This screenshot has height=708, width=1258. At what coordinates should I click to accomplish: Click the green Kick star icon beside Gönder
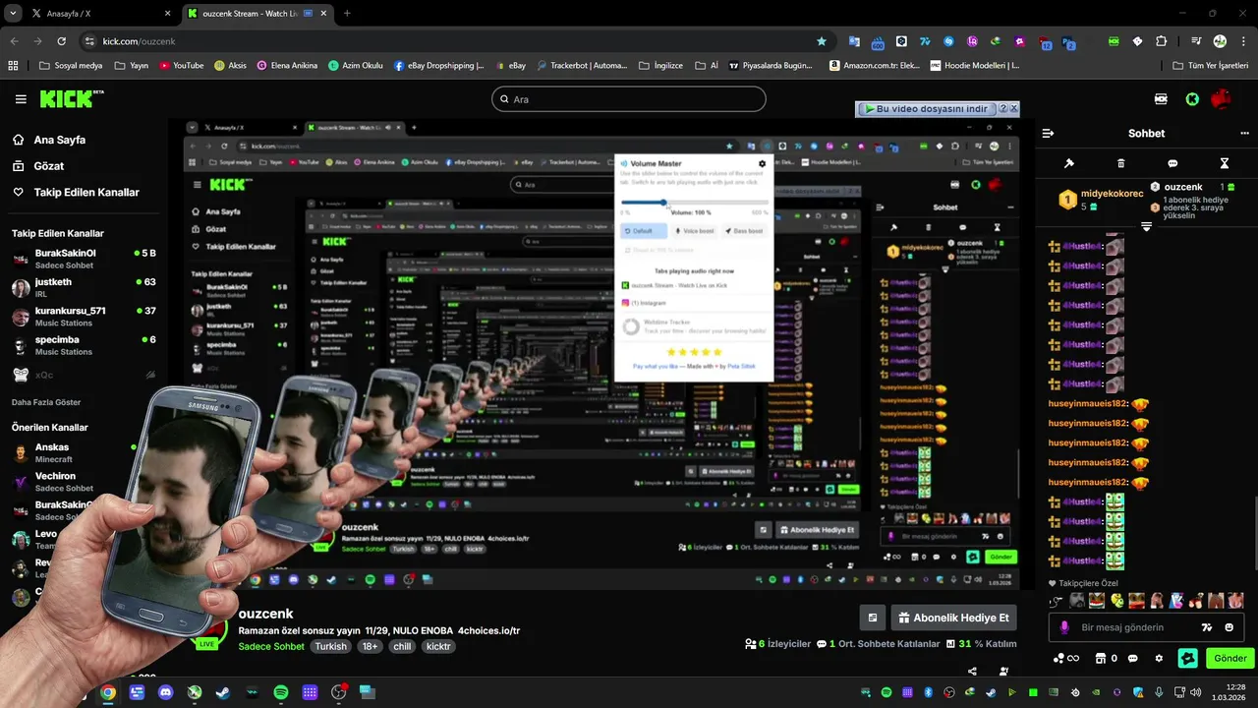tap(1188, 658)
